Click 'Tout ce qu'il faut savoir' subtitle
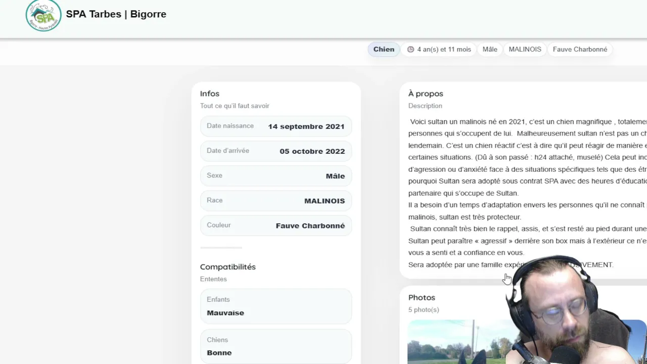The height and width of the screenshot is (364, 647). click(235, 106)
